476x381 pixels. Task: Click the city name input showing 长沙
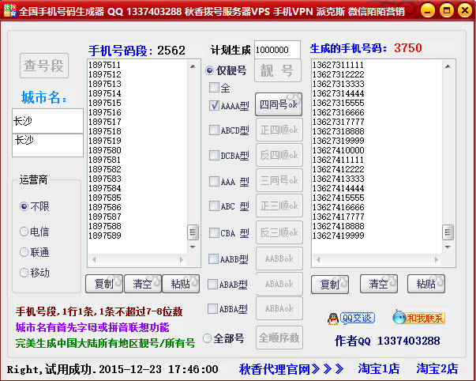pyautogui.click(x=47, y=121)
